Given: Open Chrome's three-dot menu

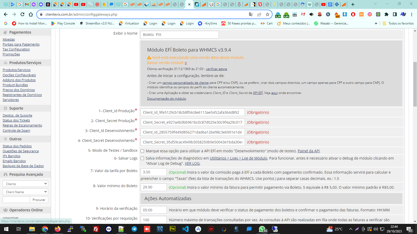Looking at the screenshot, I should pos(412,14).
